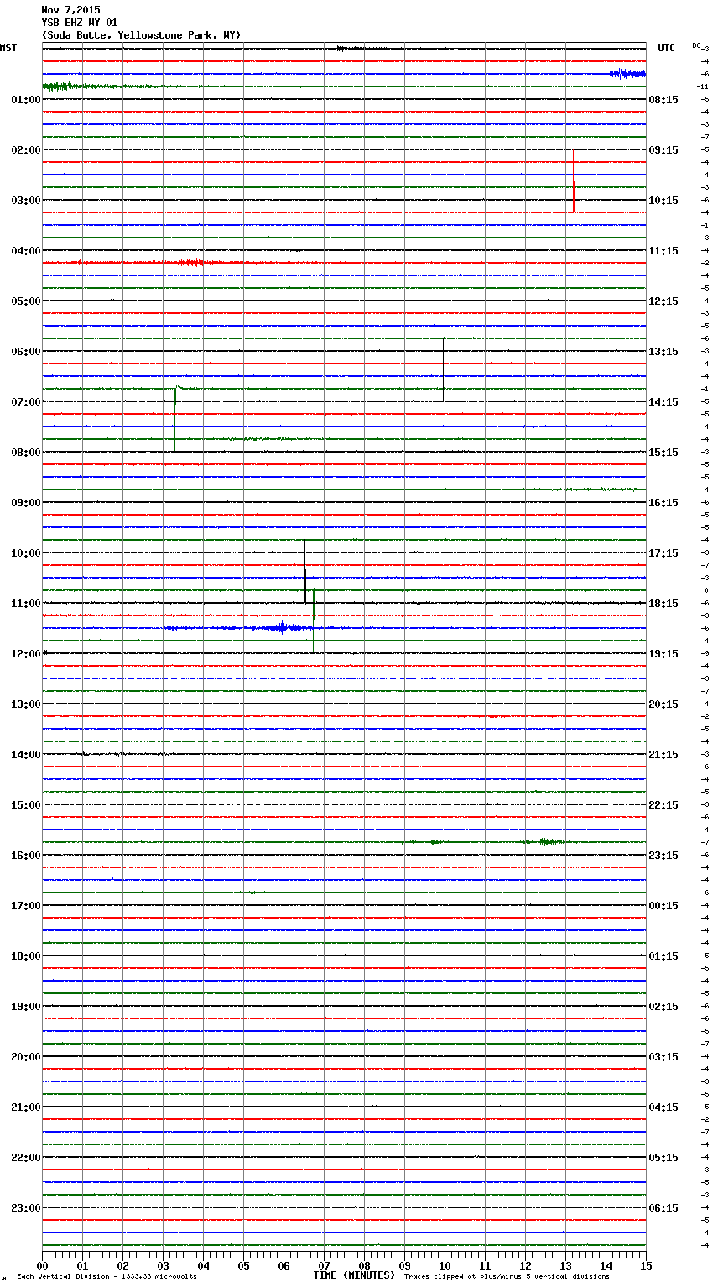Click the MST timezone header
Image resolution: width=713 pixels, height=1288 pixels.
[8, 48]
